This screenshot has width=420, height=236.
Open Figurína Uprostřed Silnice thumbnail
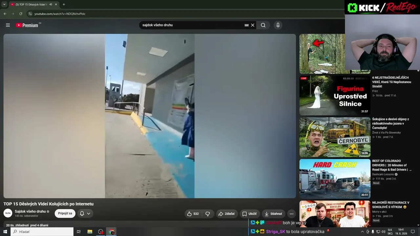coord(335,95)
